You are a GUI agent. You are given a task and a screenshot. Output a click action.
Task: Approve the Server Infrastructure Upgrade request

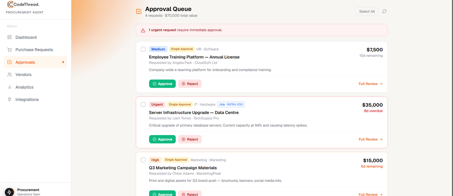(163, 139)
